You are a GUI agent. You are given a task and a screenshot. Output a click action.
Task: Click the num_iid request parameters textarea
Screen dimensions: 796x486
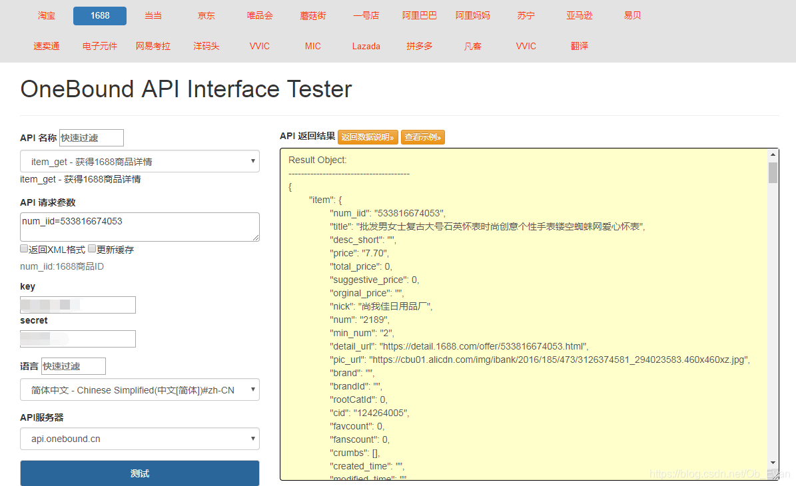coord(140,227)
